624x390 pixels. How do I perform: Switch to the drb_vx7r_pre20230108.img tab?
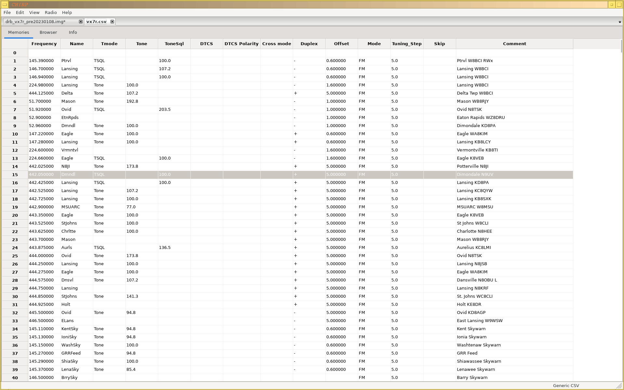pos(35,22)
